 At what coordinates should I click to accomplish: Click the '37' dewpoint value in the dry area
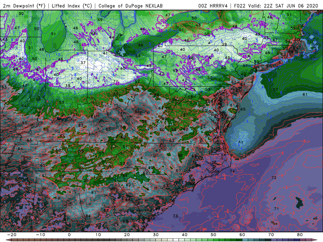pos(83,63)
